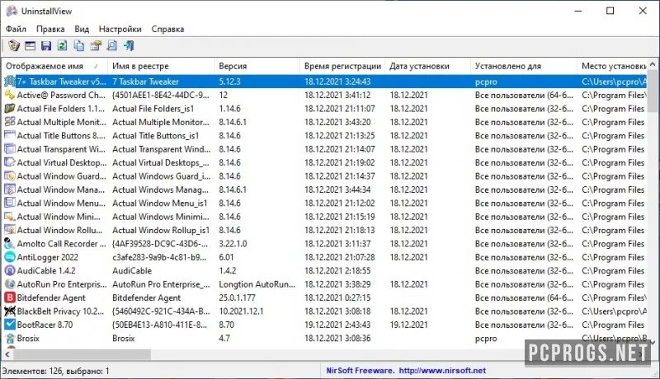The width and height of the screenshot is (660, 379).
Task: Select version 3.22.1.0 cell
Action: 233,244
